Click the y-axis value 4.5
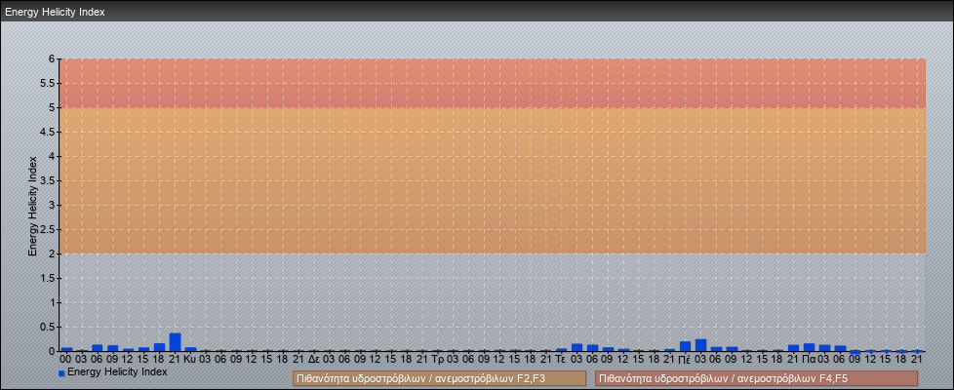Viewport: 954px width, 390px height. (48, 132)
